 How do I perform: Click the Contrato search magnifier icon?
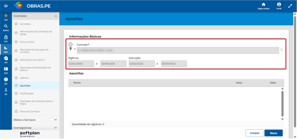(x=282, y=50)
